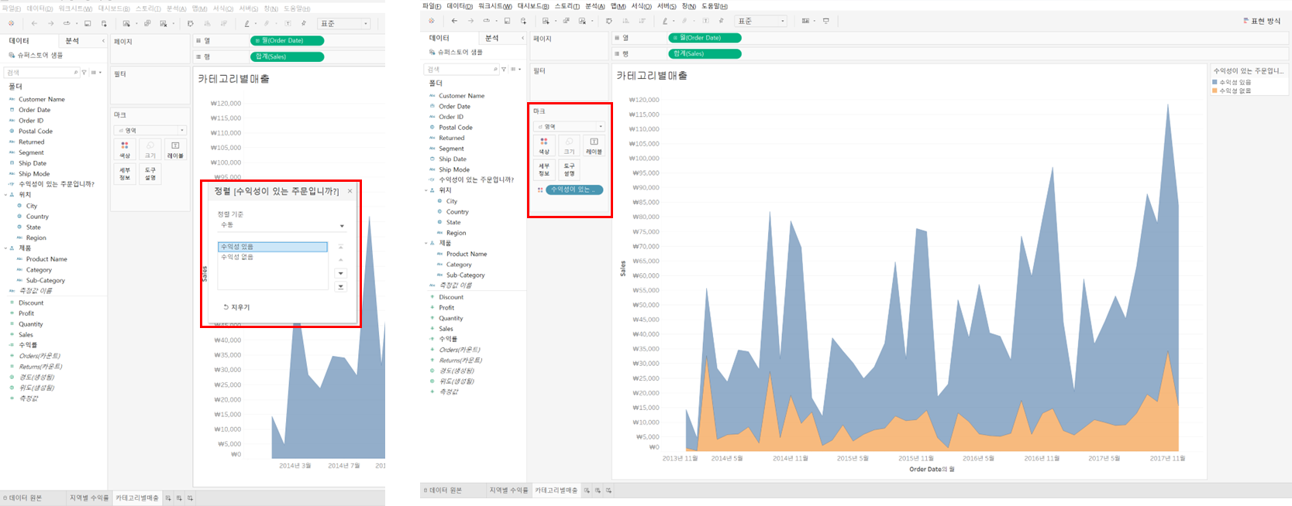Open mark type (영역) dropdown in left window
Screen dimensions: 1292x506
[150, 130]
